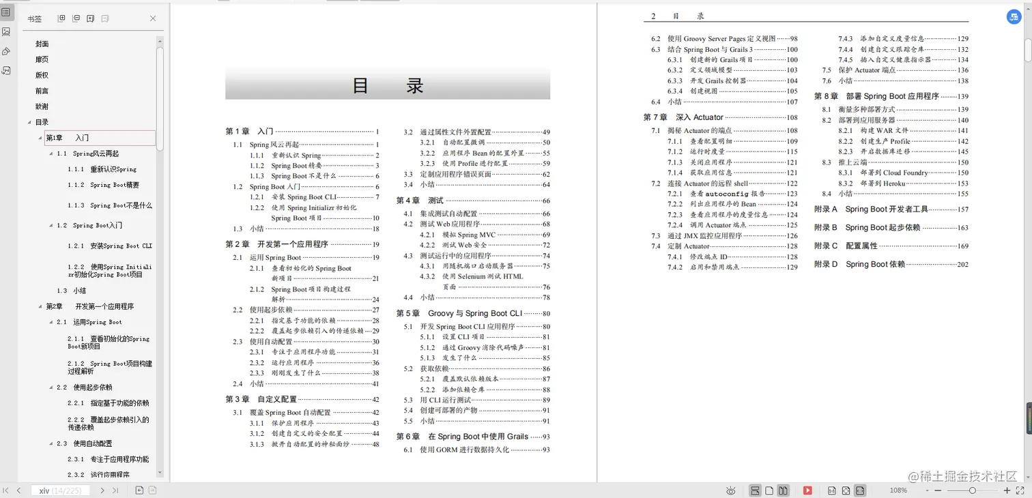Toggle the fit-to-width page mode
This screenshot has height=498, width=1032.
tap(861, 490)
